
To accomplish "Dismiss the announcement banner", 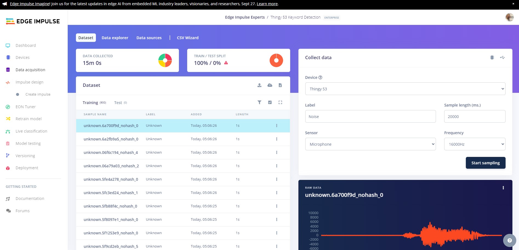I will tap(513, 4).
